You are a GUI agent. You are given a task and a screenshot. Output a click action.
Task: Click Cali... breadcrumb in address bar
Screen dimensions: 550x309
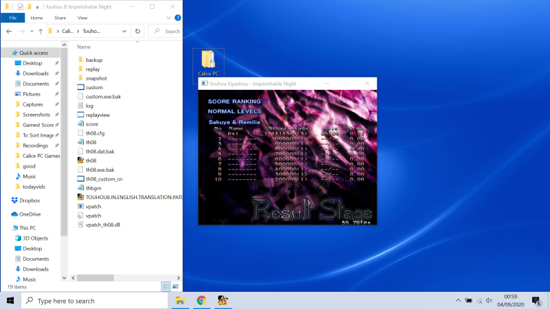[x=67, y=31]
